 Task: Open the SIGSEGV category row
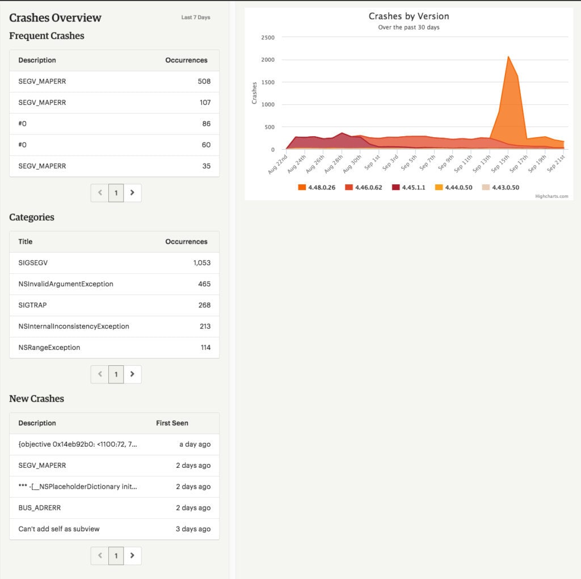click(114, 263)
